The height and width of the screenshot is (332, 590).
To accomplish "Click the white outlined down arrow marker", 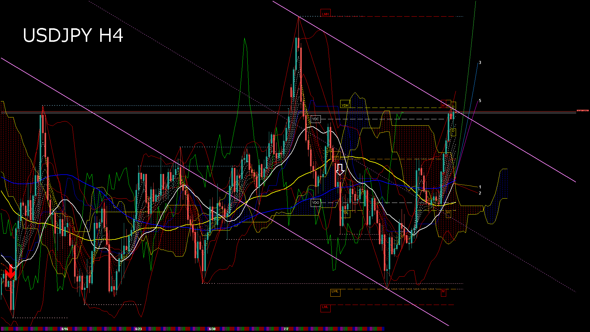I will pos(340,169).
